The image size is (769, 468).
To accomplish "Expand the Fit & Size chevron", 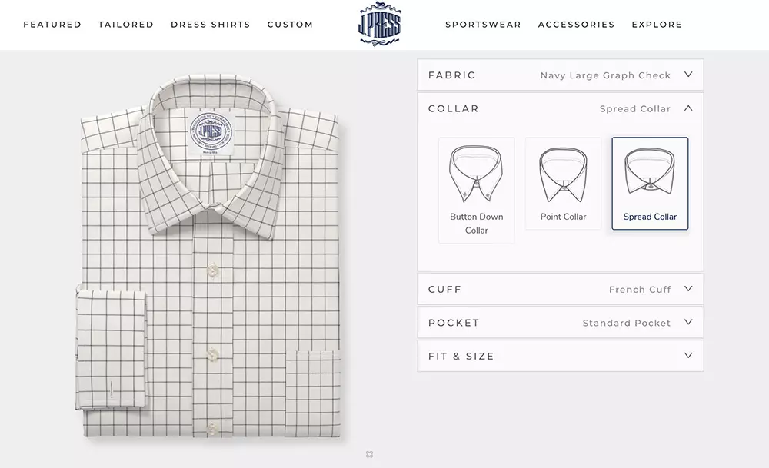I will (x=688, y=355).
